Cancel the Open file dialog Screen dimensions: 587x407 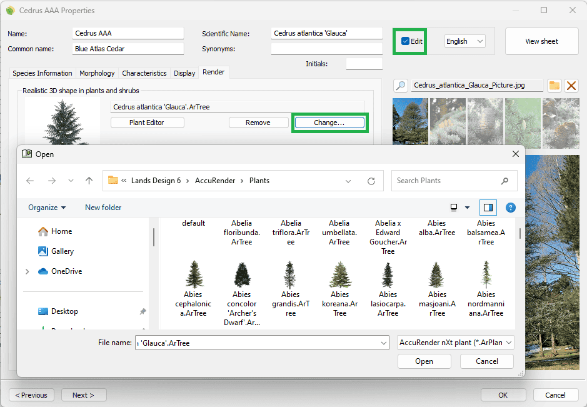pos(487,361)
